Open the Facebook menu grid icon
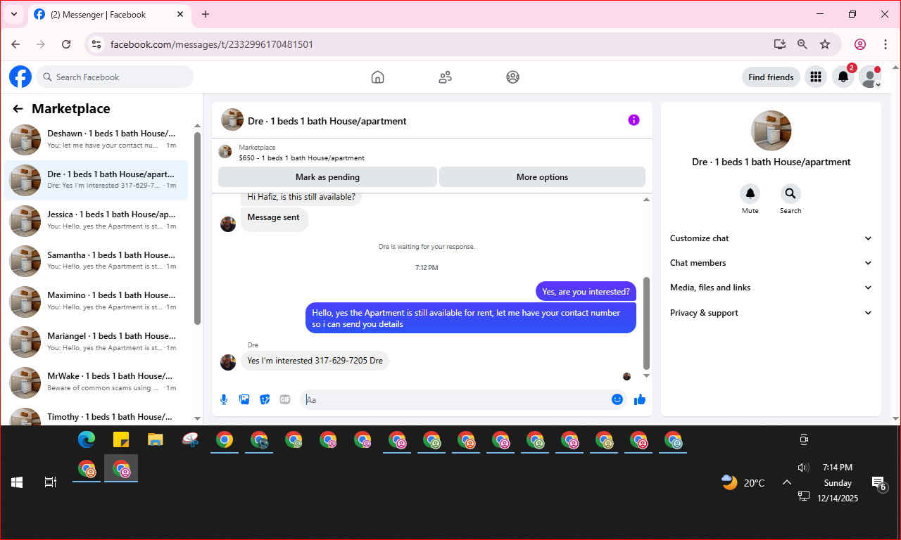901x540 pixels. pyautogui.click(x=816, y=77)
